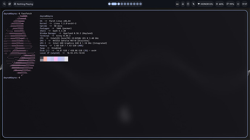Open the search launcher icon in the bar
The height and width of the screenshot is (140, 250).
[4, 4]
